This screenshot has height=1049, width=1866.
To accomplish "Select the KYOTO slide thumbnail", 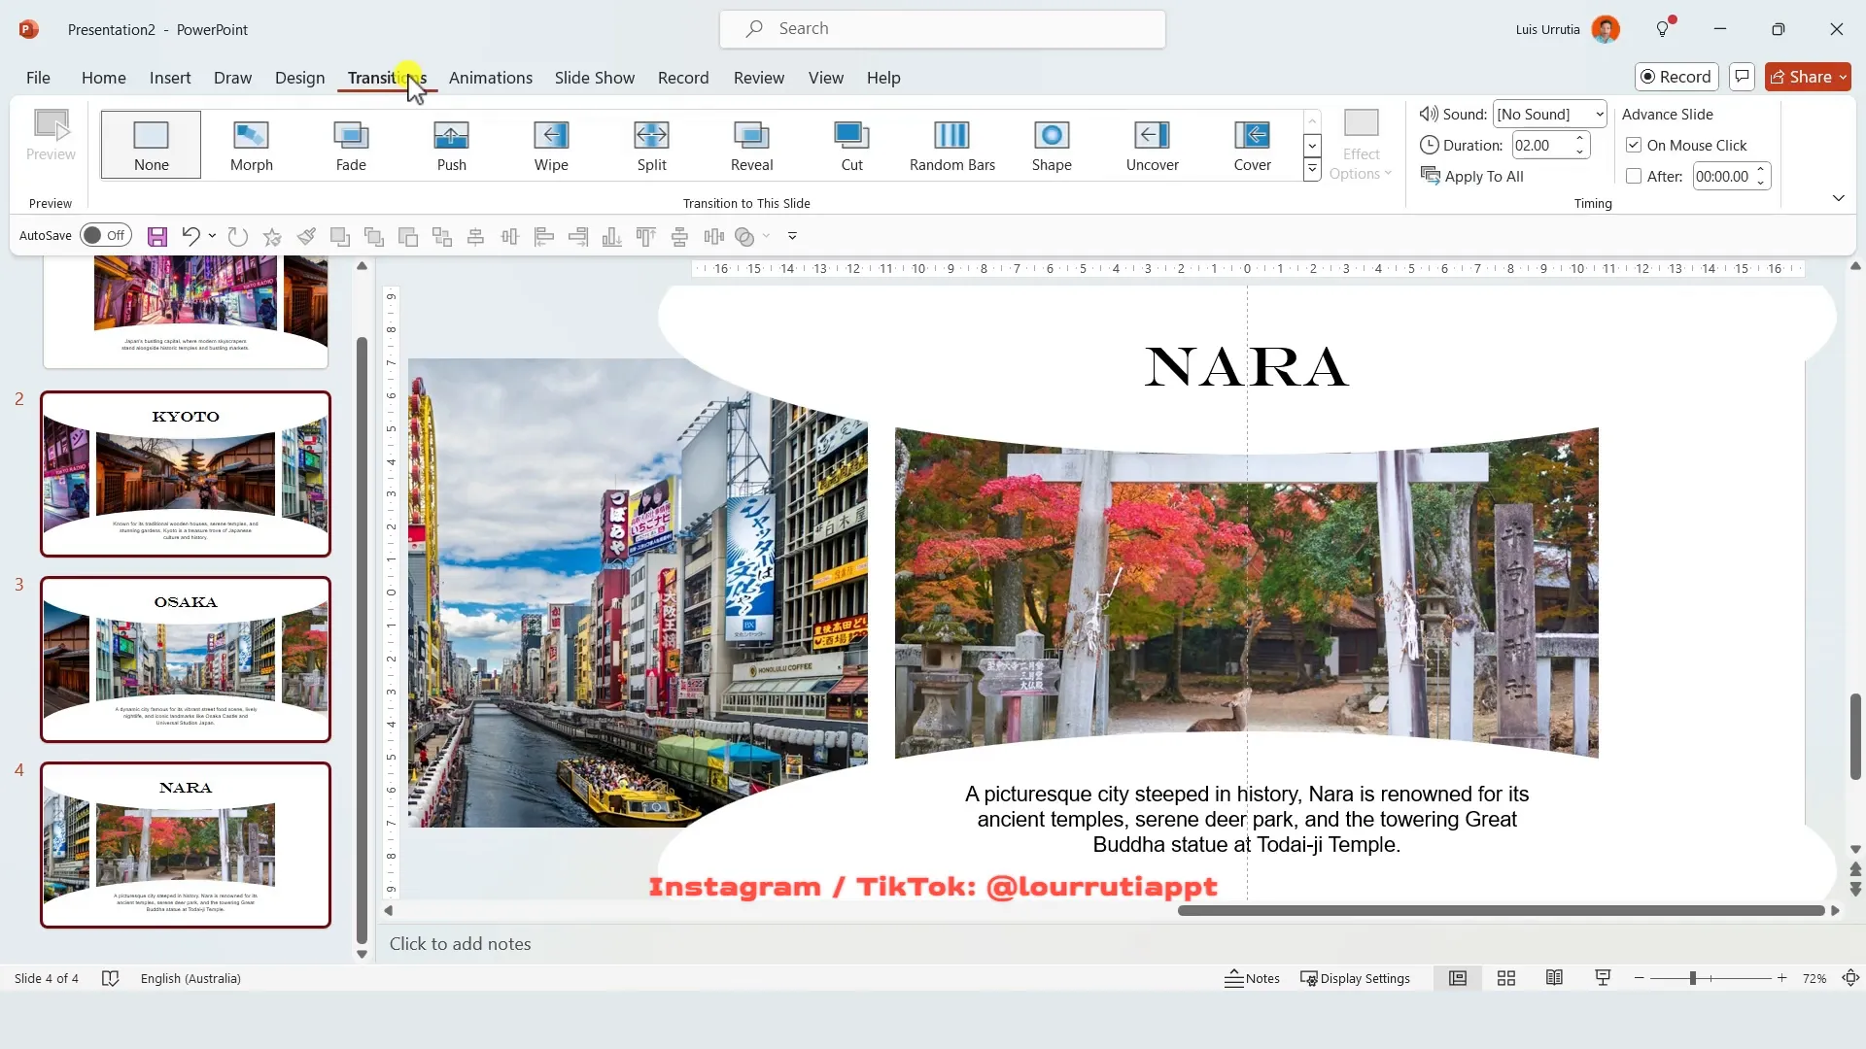I will click(x=186, y=474).
